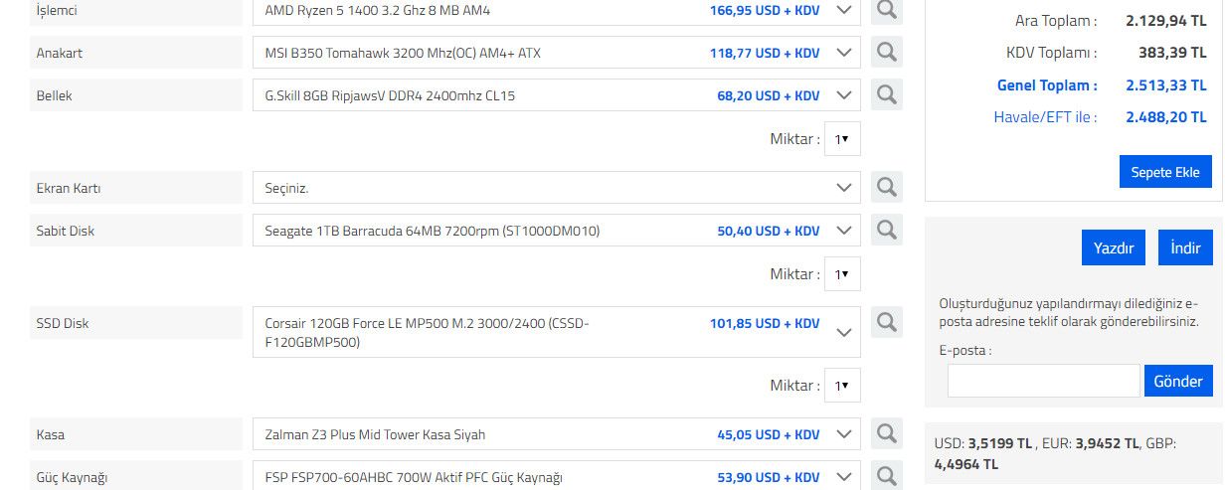Click the 118,77 USD + KDV motherboard price

pos(765,54)
